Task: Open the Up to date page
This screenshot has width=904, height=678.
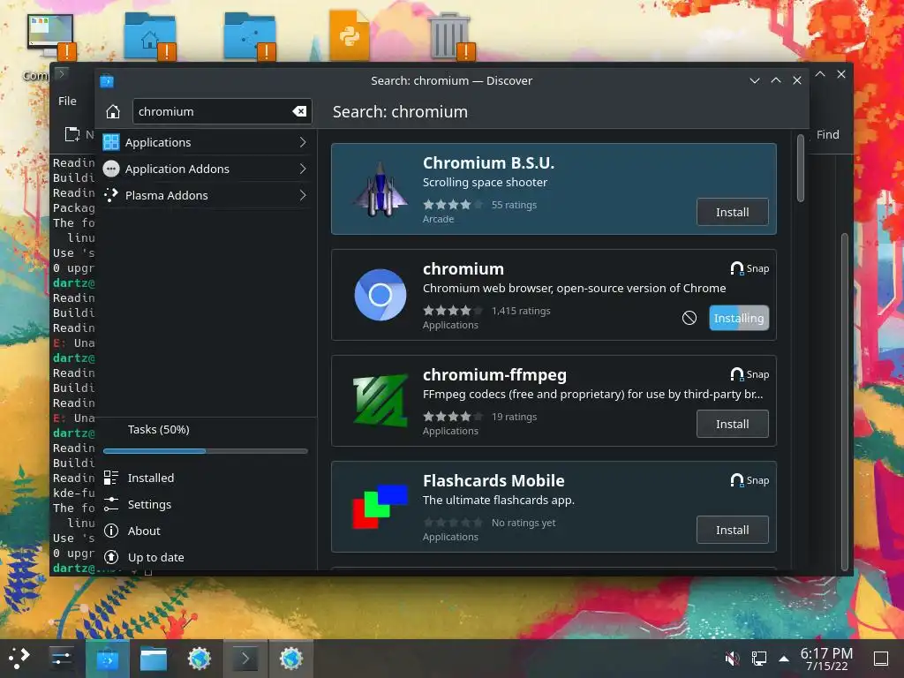Action: click(x=207, y=557)
